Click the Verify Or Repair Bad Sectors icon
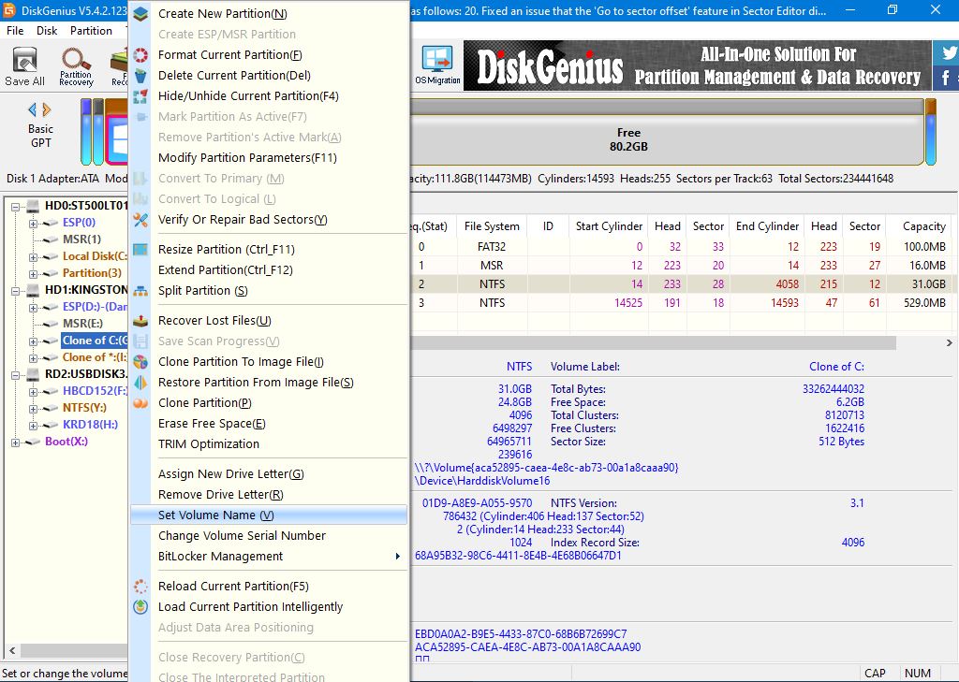This screenshot has height=682, width=959. point(140,220)
